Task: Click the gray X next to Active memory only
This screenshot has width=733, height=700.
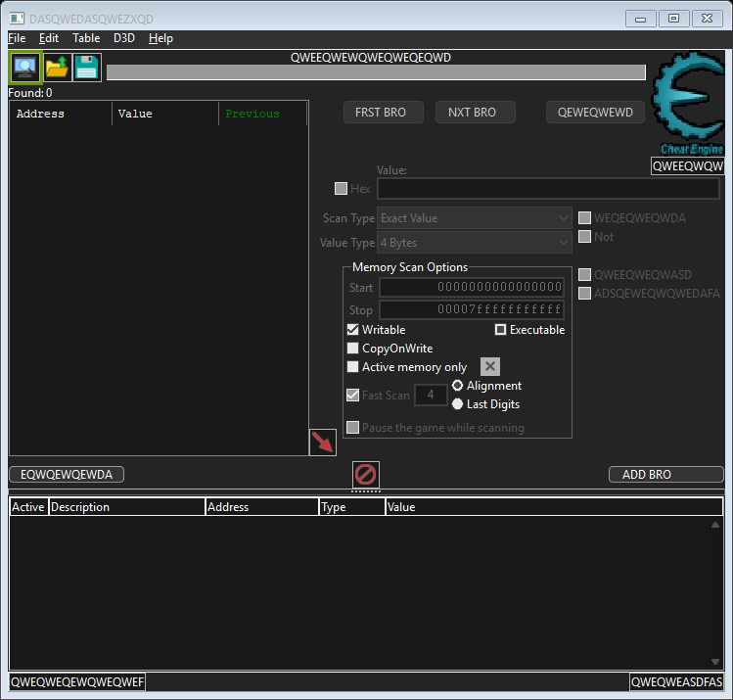Action: pos(490,366)
